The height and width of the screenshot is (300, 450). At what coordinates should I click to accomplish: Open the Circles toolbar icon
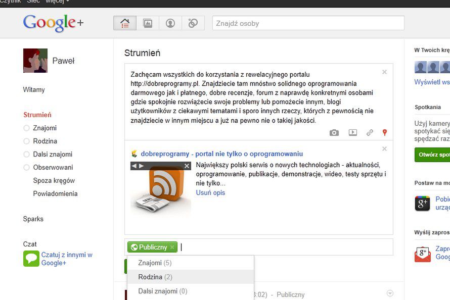point(193,23)
